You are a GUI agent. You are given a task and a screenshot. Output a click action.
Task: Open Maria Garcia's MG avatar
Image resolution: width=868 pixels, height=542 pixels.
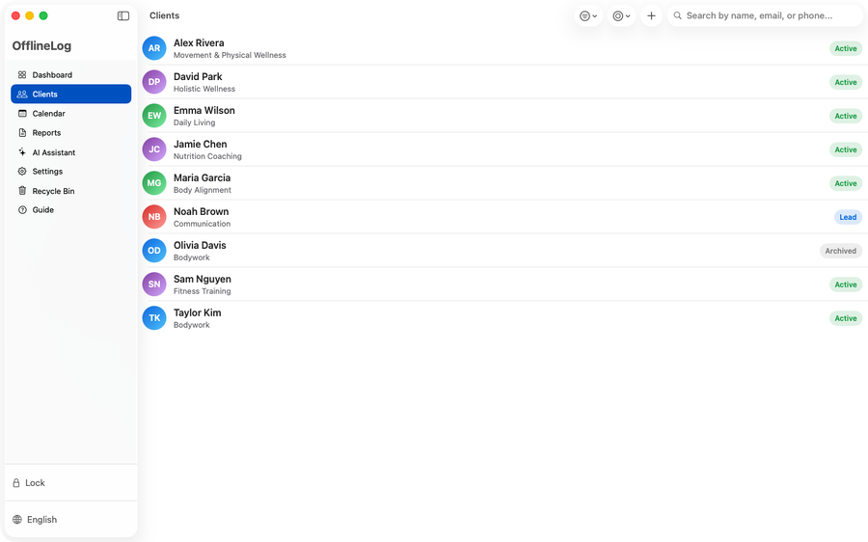[154, 183]
